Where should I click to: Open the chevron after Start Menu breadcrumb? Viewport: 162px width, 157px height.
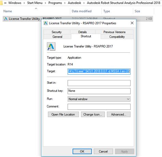pos(45,3)
